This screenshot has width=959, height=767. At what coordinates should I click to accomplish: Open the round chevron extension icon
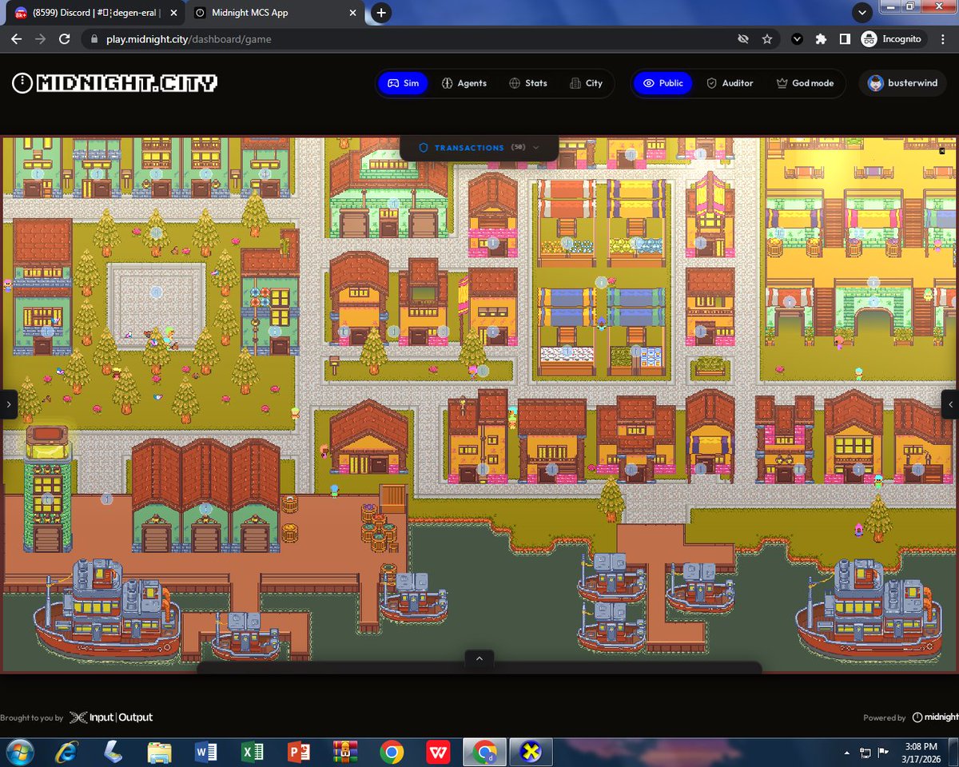(797, 38)
